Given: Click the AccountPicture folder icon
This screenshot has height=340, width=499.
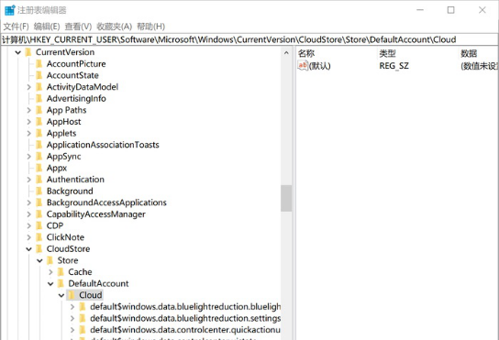Looking at the screenshot, I should (x=39, y=64).
